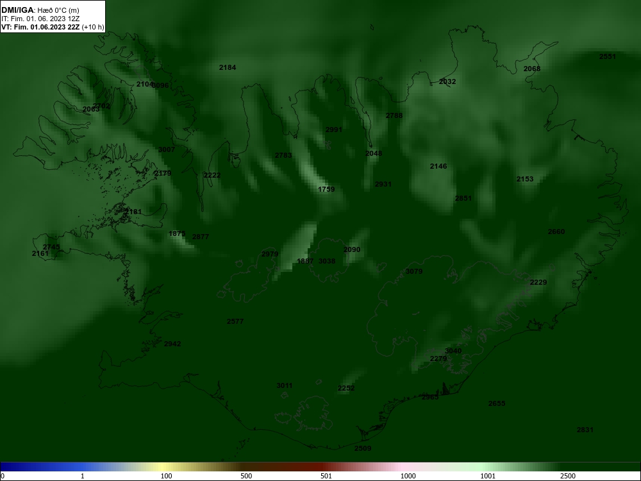
Task: Click the map value 3011
Action: click(x=285, y=385)
